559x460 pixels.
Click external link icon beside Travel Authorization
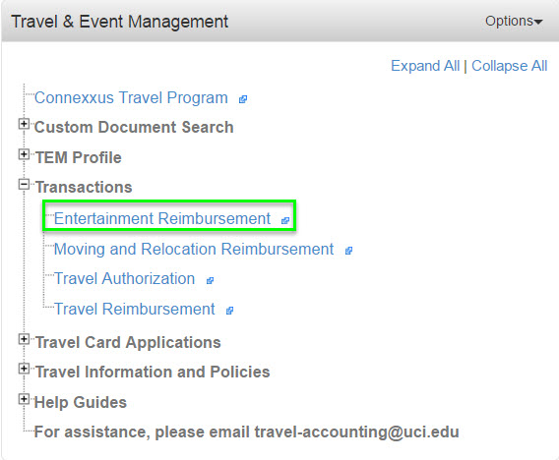(210, 280)
